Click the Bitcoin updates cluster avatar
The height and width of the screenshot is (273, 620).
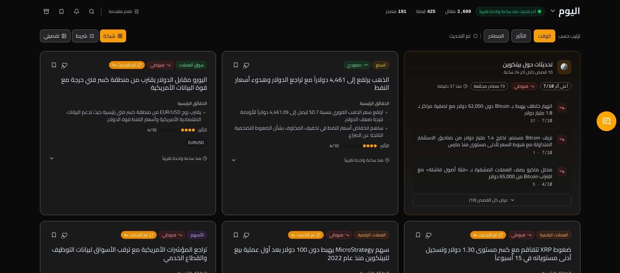click(x=564, y=67)
